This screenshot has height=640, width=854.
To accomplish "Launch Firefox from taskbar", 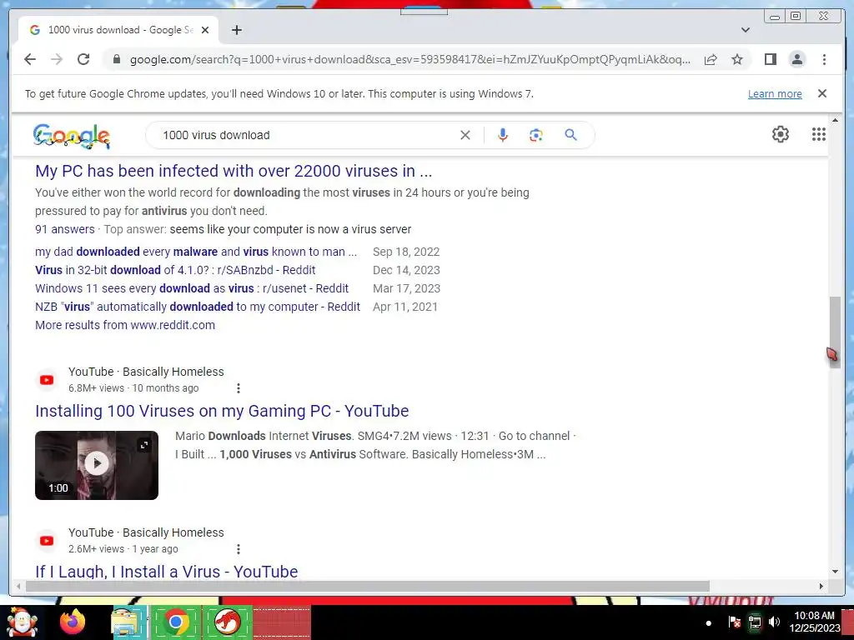I will 73,622.
